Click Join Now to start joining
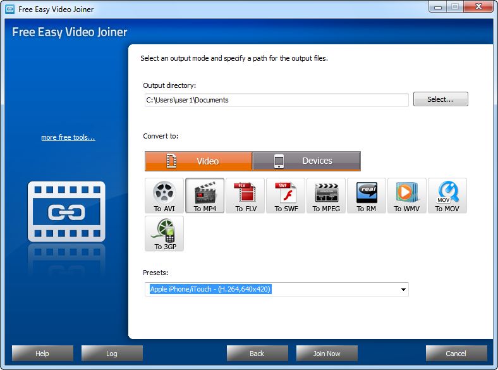The width and height of the screenshot is (498, 370). pyautogui.click(x=327, y=353)
